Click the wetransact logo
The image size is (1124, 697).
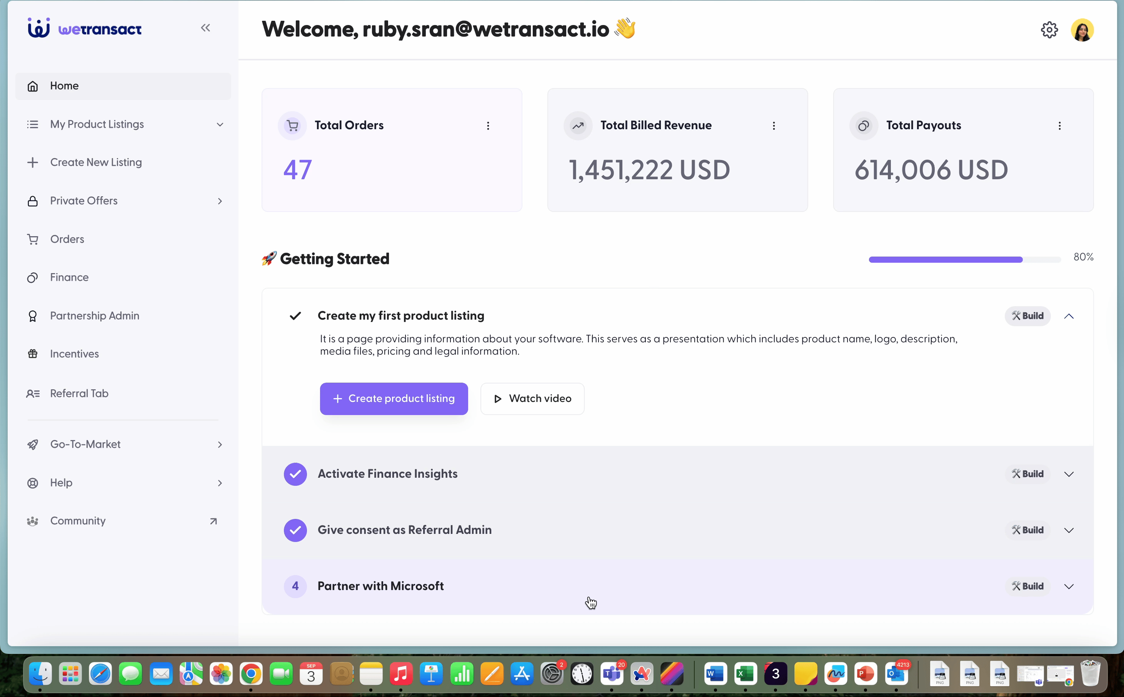85,28
